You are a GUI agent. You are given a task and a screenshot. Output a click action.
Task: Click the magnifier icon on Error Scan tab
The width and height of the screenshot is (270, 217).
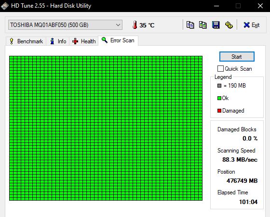click(x=105, y=40)
